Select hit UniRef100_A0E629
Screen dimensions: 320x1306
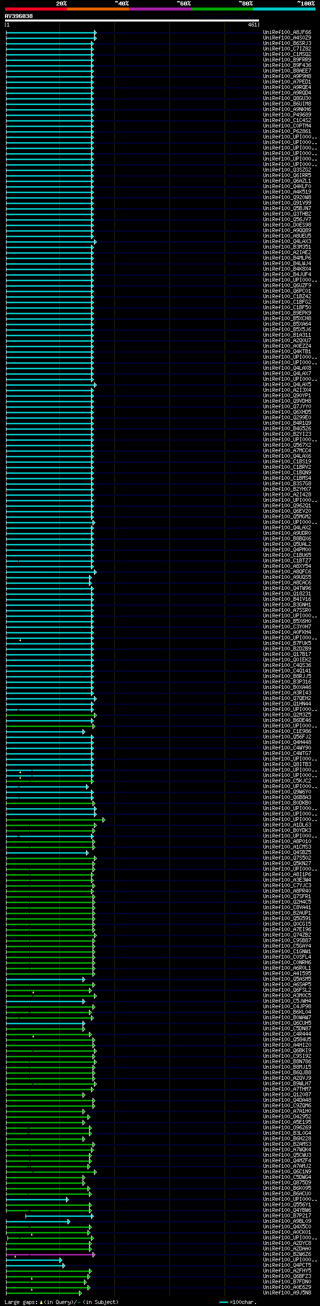287,1287
